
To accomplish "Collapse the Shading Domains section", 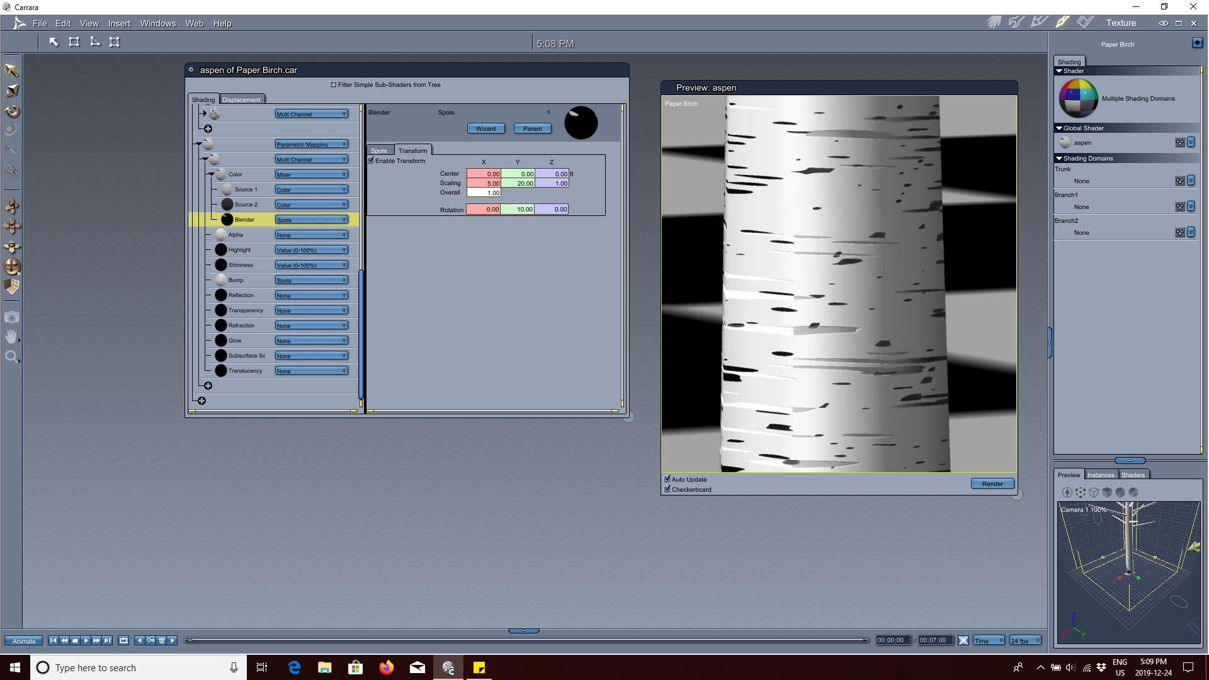I will (x=1059, y=159).
